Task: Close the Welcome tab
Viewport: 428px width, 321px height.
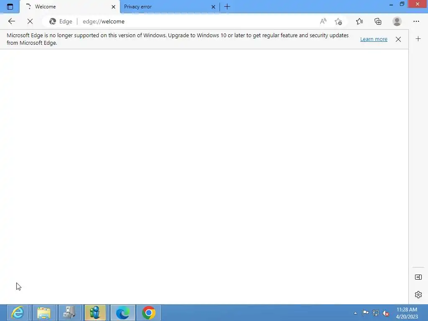Action: [x=113, y=7]
